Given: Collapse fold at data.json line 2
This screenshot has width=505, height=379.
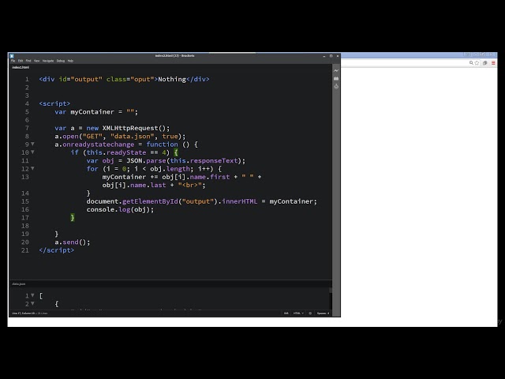Looking at the screenshot, I should pyautogui.click(x=32, y=303).
